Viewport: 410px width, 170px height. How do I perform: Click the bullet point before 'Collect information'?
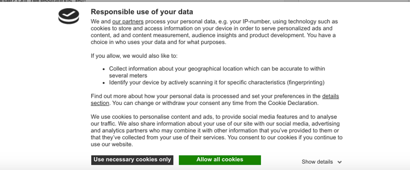click(104, 69)
